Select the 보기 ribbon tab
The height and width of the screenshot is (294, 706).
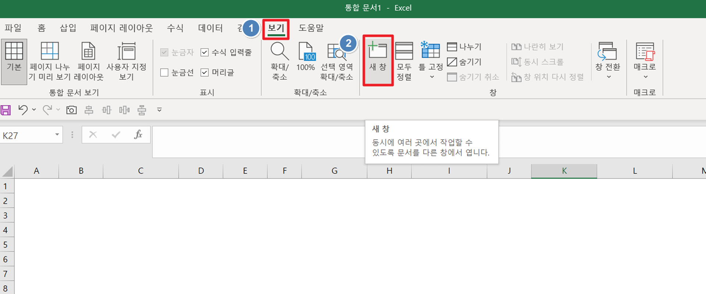(276, 29)
